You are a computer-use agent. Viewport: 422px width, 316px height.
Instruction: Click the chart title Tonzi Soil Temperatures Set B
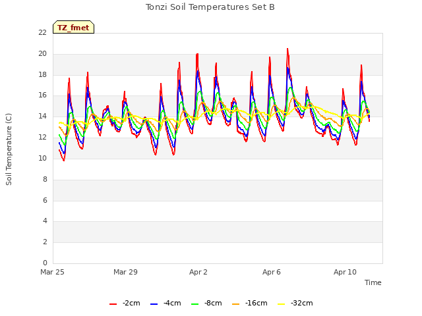[210, 7]
